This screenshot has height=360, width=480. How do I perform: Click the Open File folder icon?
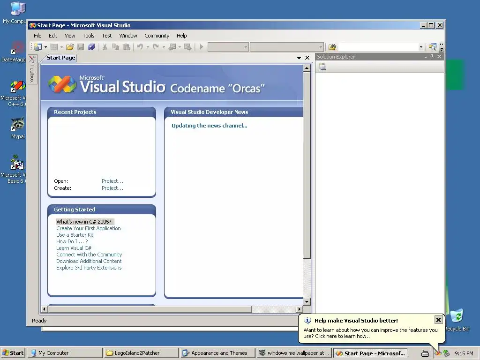pos(70,47)
